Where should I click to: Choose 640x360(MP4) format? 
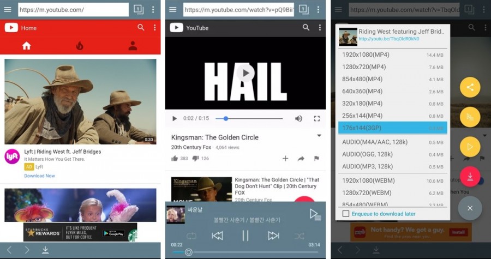coord(393,92)
